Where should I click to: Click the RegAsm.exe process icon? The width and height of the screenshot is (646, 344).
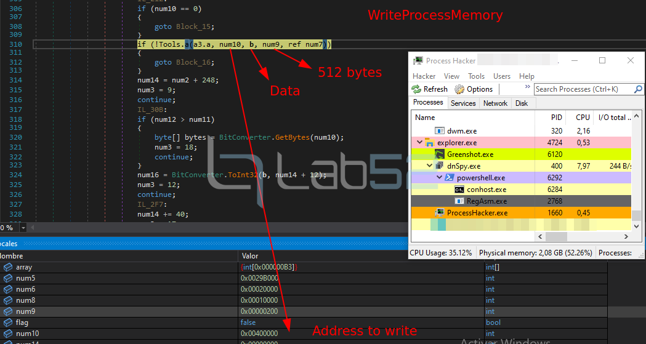(459, 201)
